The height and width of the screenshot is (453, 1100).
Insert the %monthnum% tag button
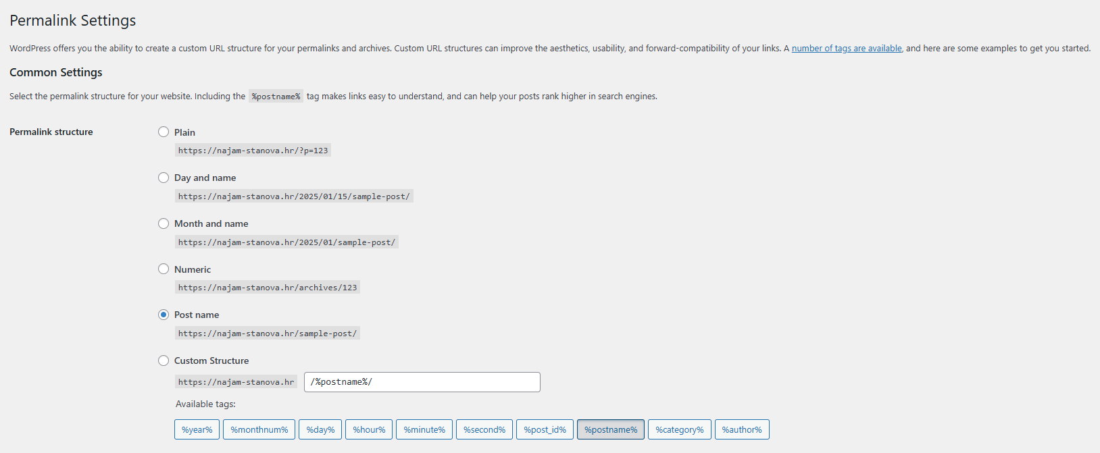[259, 429]
